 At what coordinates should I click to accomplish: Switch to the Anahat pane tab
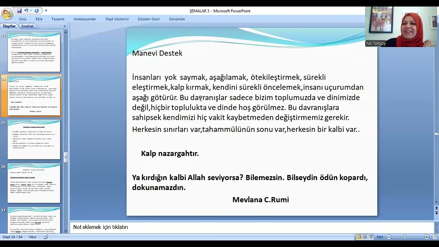[27, 26]
